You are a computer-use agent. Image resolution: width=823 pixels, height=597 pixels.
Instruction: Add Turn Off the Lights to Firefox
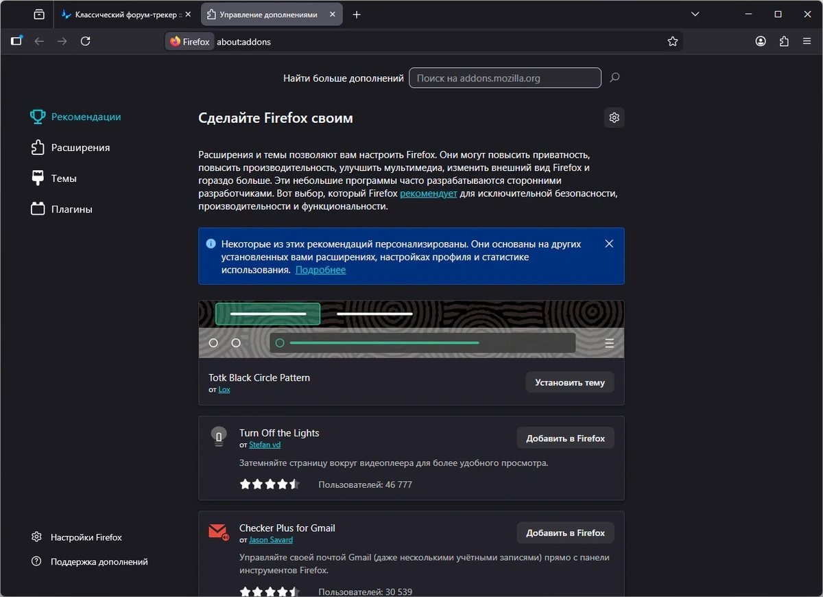(565, 438)
